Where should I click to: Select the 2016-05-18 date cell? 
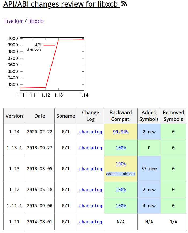(40, 190)
